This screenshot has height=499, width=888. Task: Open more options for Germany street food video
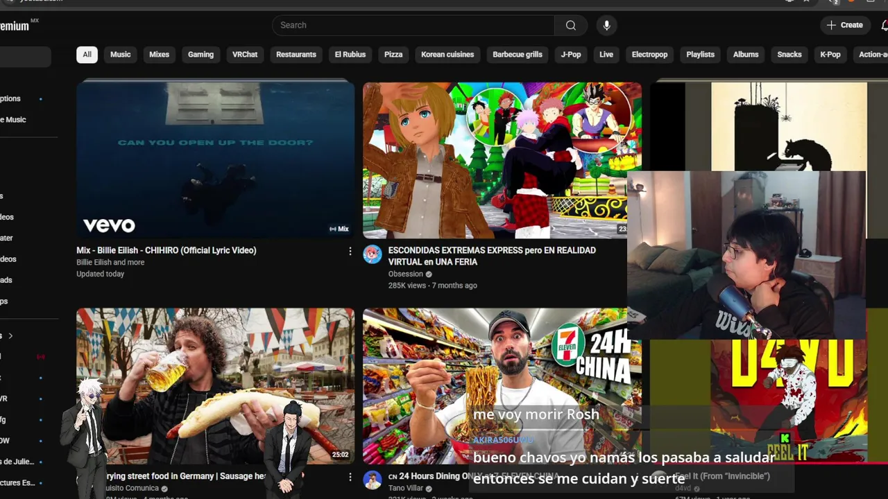point(350,477)
